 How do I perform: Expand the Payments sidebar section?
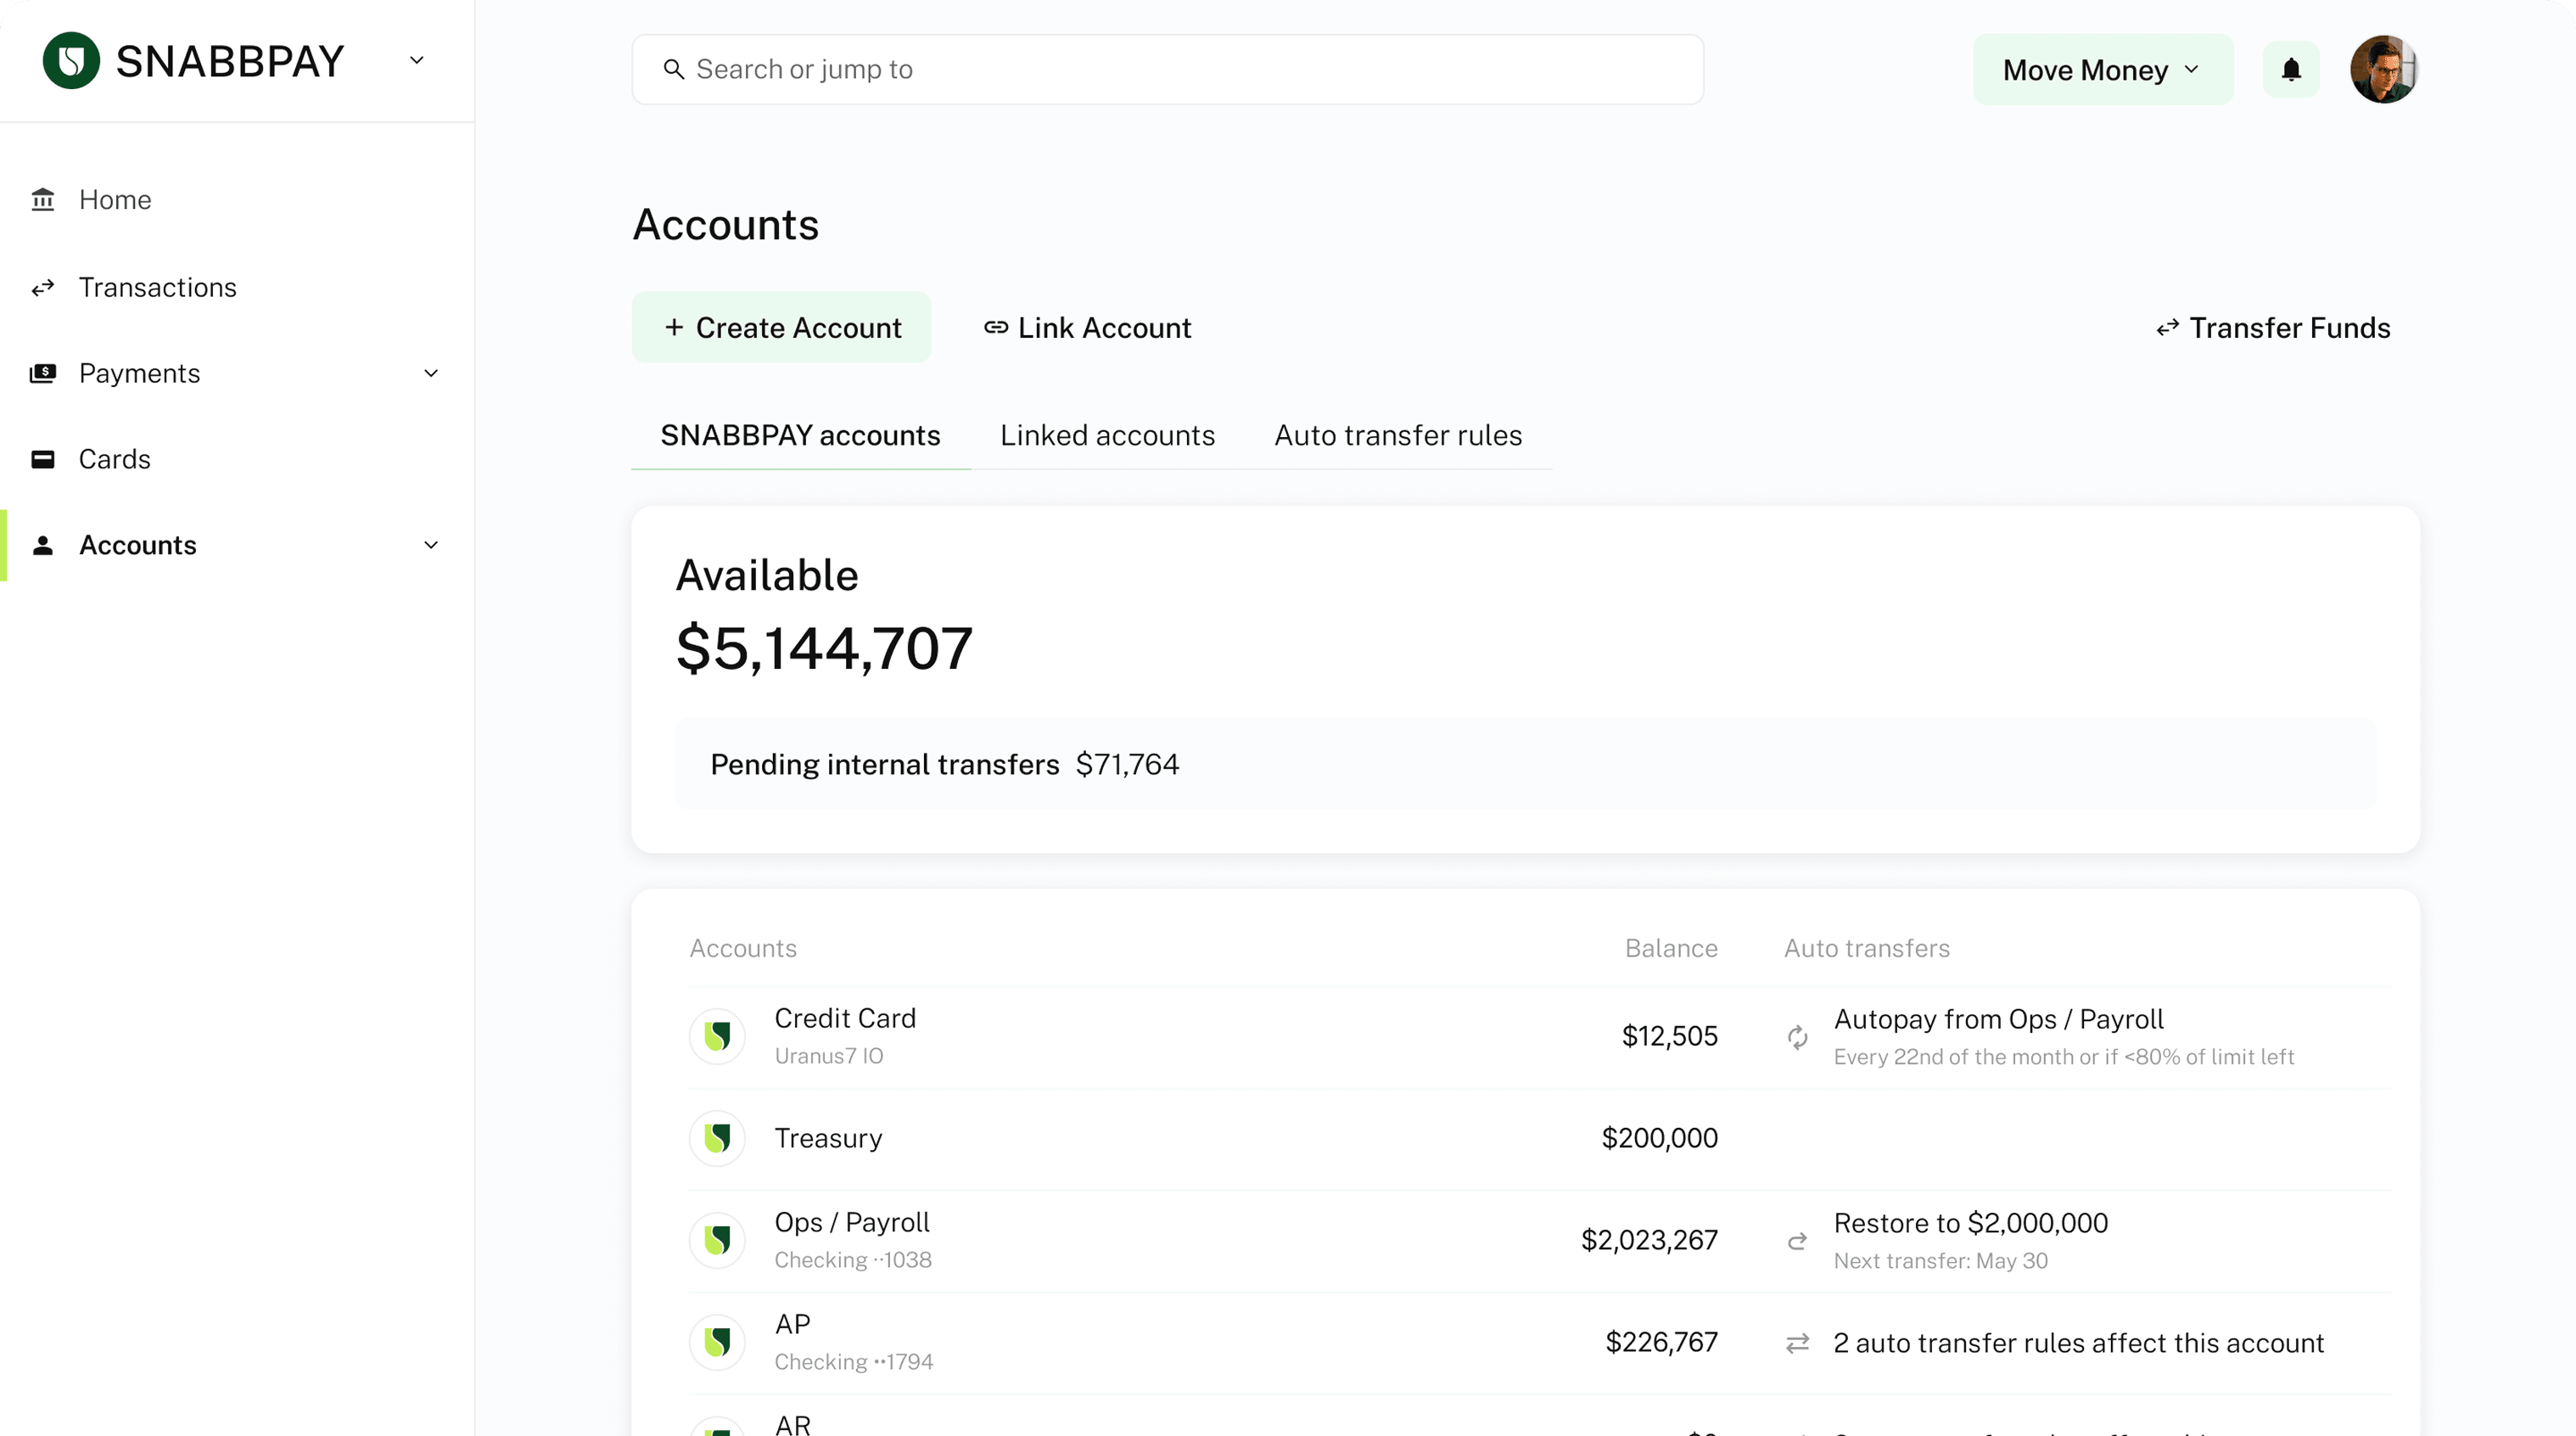(431, 373)
